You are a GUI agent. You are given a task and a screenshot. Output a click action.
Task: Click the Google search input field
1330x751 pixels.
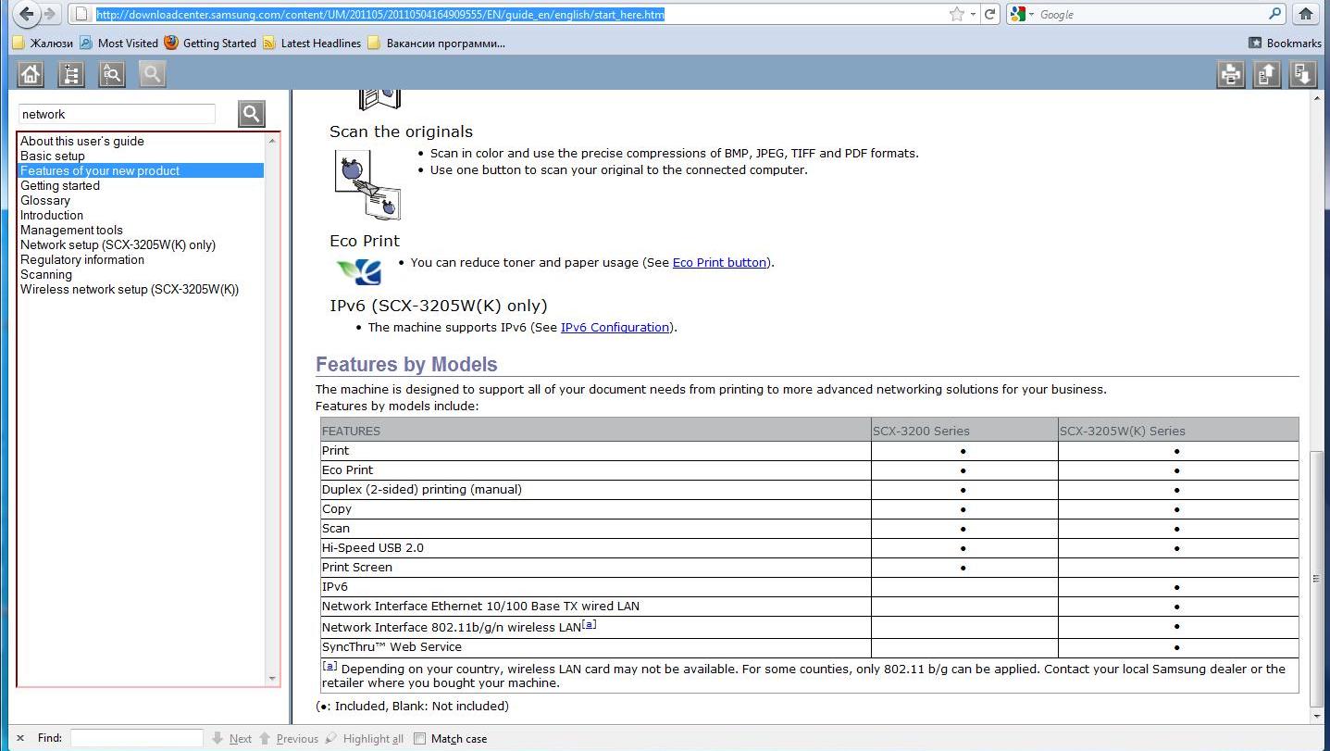click(1150, 14)
